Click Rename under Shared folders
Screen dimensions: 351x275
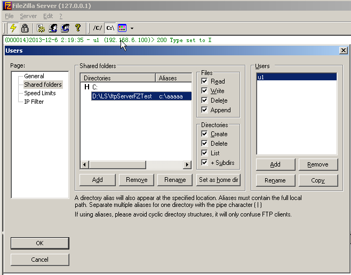pos(175,180)
